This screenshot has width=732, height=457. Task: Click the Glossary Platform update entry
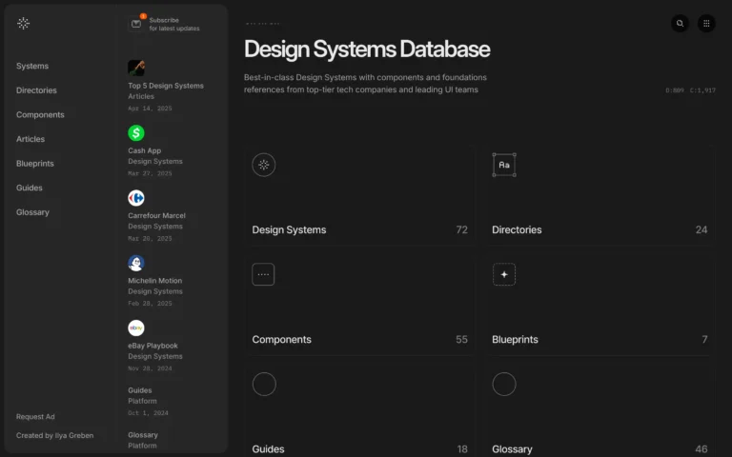click(x=143, y=440)
